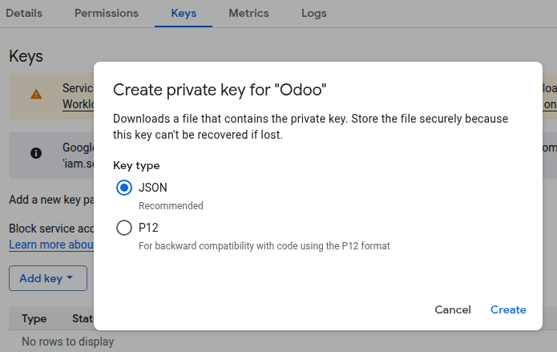Click the Status column header
Image resolution: width=557 pixels, height=352 pixels.
(x=83, y=318)
